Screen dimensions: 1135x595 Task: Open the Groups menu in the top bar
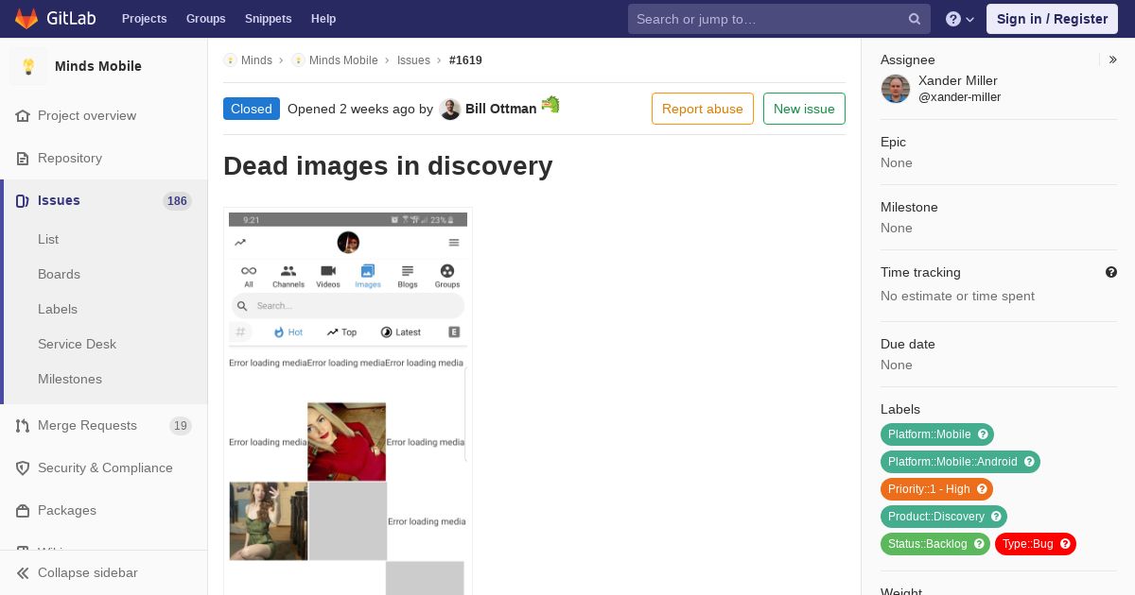[205, 19]
